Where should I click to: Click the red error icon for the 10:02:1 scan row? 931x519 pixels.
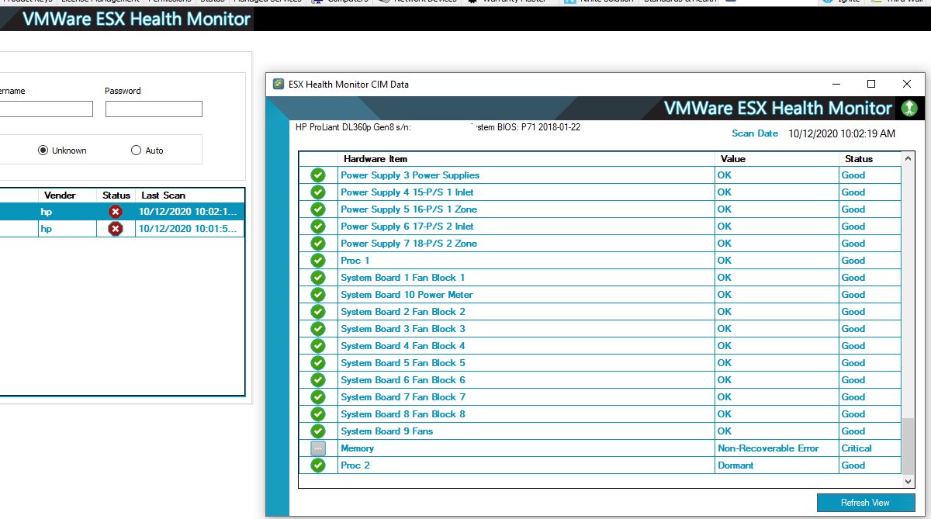coord(116,212)
